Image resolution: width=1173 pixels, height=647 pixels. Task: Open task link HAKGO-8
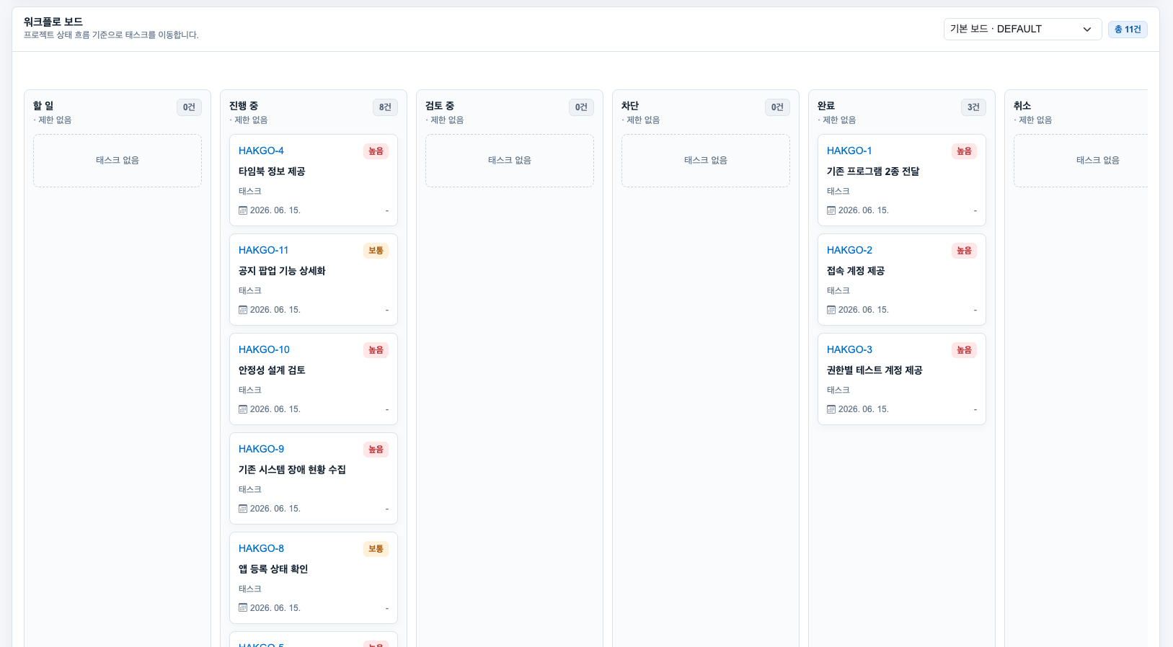[261, 548]
